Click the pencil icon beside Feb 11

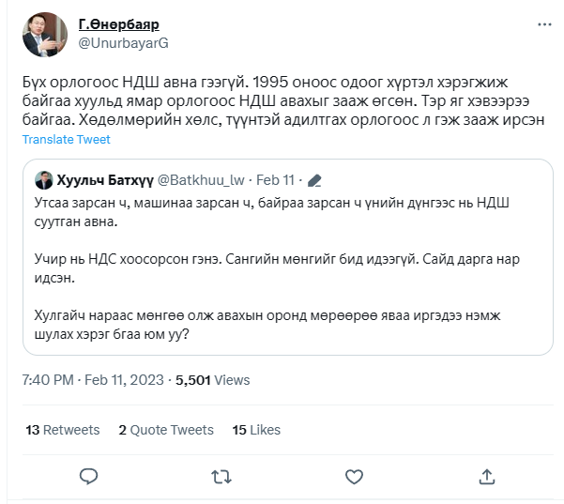[315, 179]
